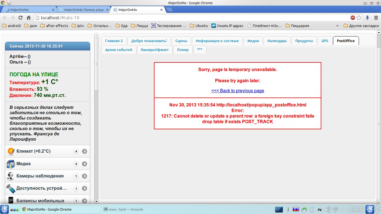Click the browser forward arrow
Image resolution: width=381 pixels, height=214 pixels.
13,18
